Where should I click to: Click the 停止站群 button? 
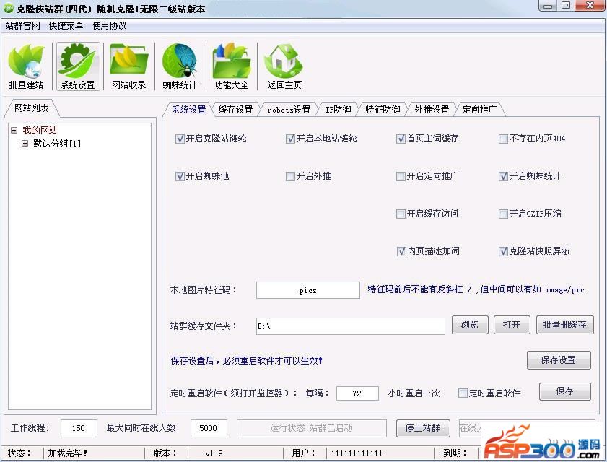[423, 428]
